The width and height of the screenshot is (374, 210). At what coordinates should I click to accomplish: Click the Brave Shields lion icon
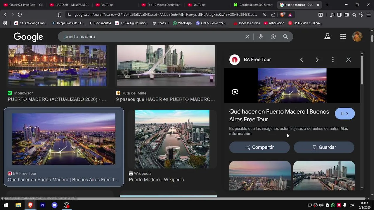click(282, 15)
